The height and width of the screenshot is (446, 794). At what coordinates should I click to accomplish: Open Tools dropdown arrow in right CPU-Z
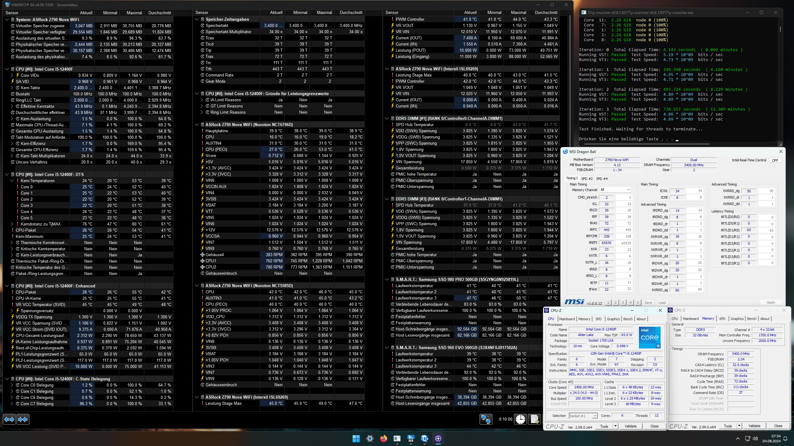click(739, 426)
